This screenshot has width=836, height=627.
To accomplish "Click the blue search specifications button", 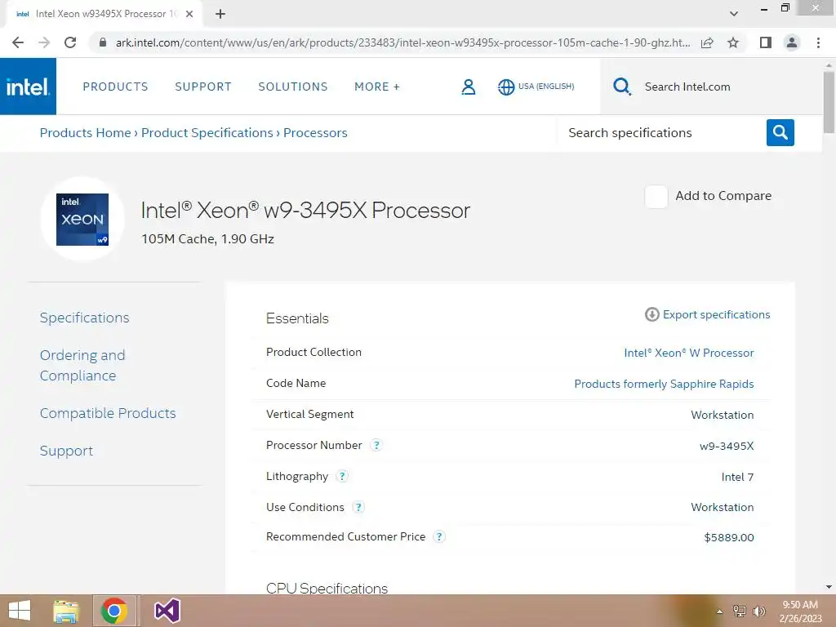I will click(780, 132).
